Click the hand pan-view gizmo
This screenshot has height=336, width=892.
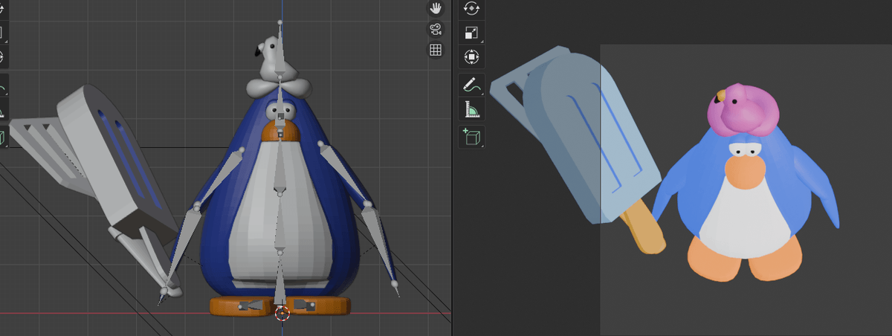tap(436, 8)
